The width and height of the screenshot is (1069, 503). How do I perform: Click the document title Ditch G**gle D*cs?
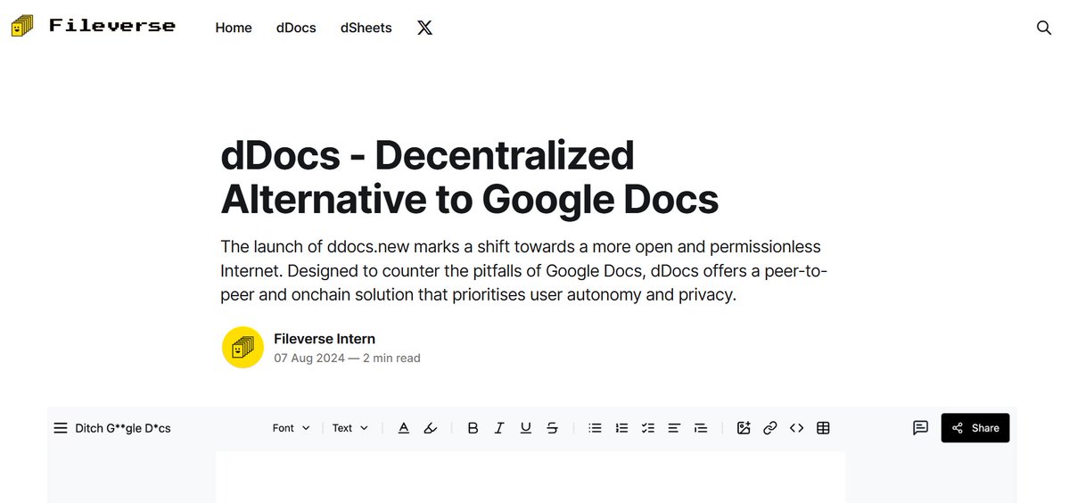(123, 428)
